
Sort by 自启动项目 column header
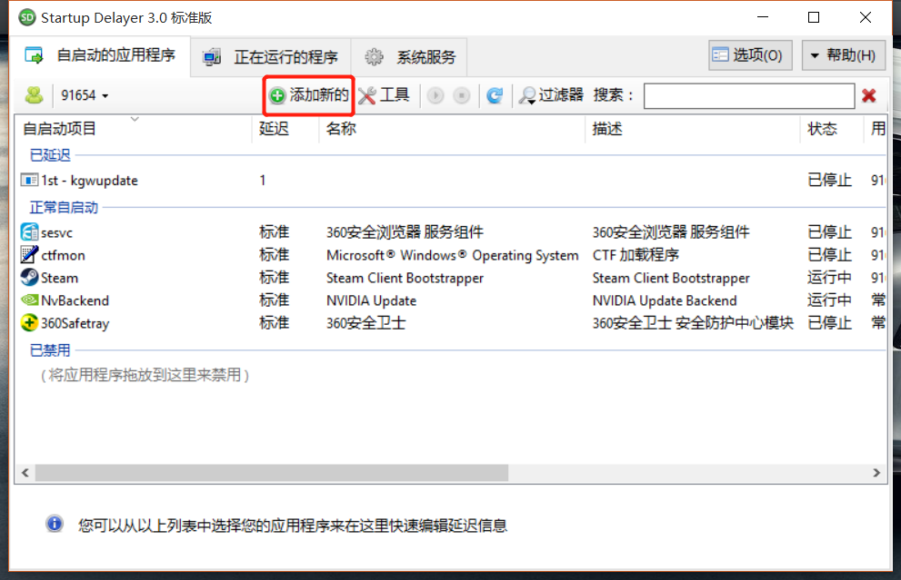pos(134,129)
